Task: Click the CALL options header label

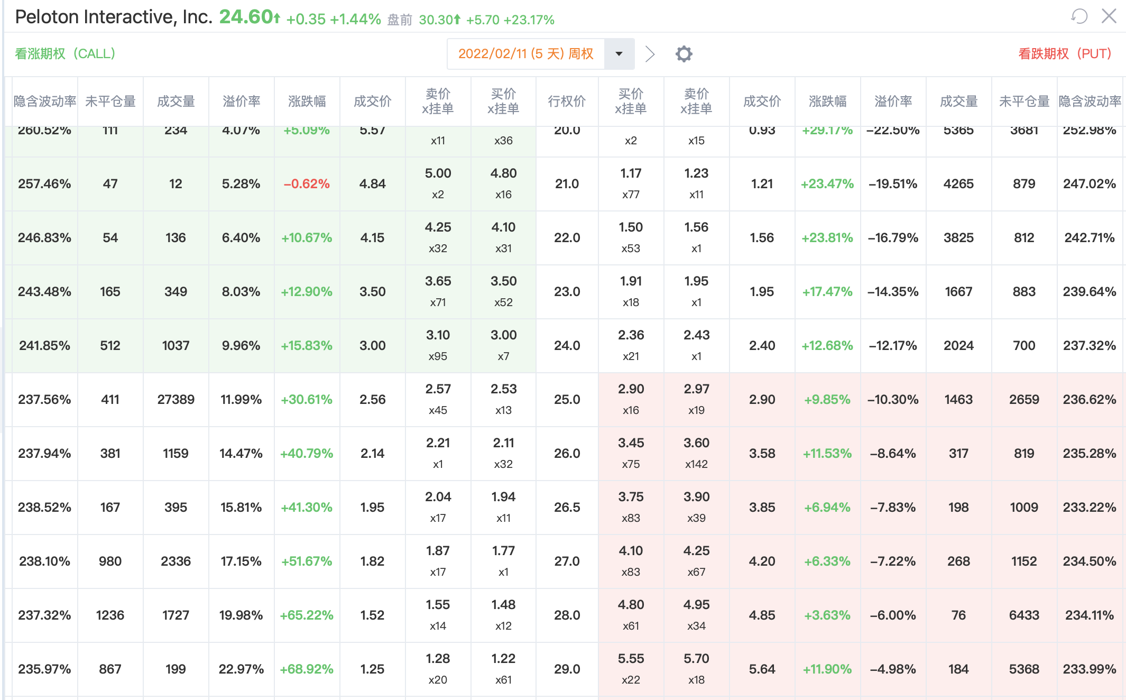Action: (x=65, y=53)
